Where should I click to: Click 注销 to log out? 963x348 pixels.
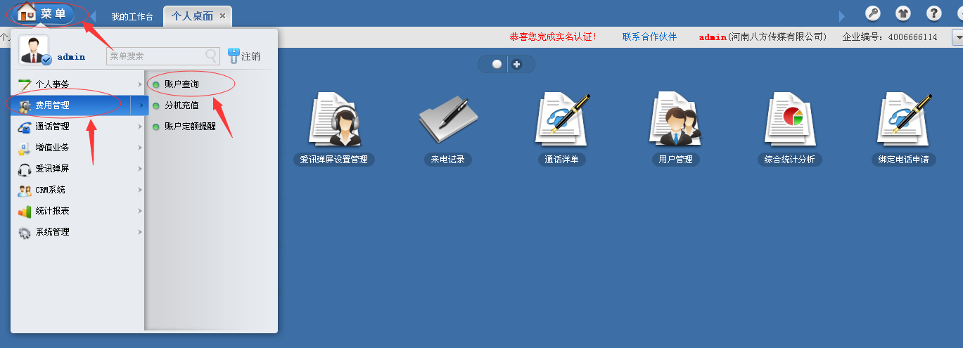click(x=245, y=56)
